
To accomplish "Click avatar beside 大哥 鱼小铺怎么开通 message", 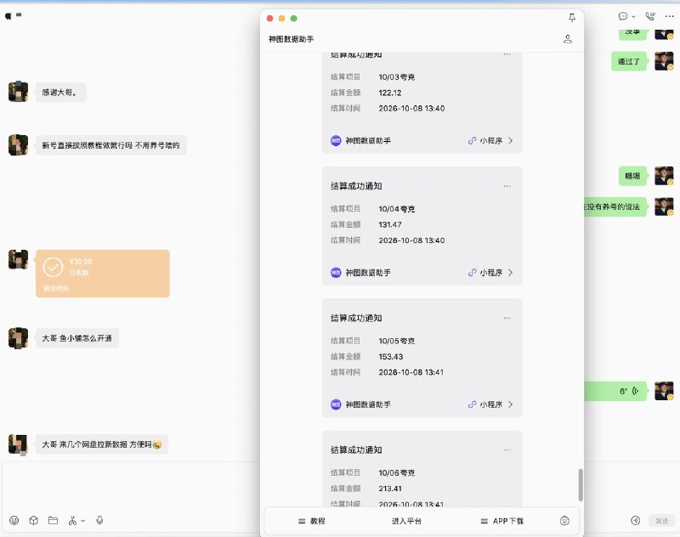I will (x=18, y=338).
